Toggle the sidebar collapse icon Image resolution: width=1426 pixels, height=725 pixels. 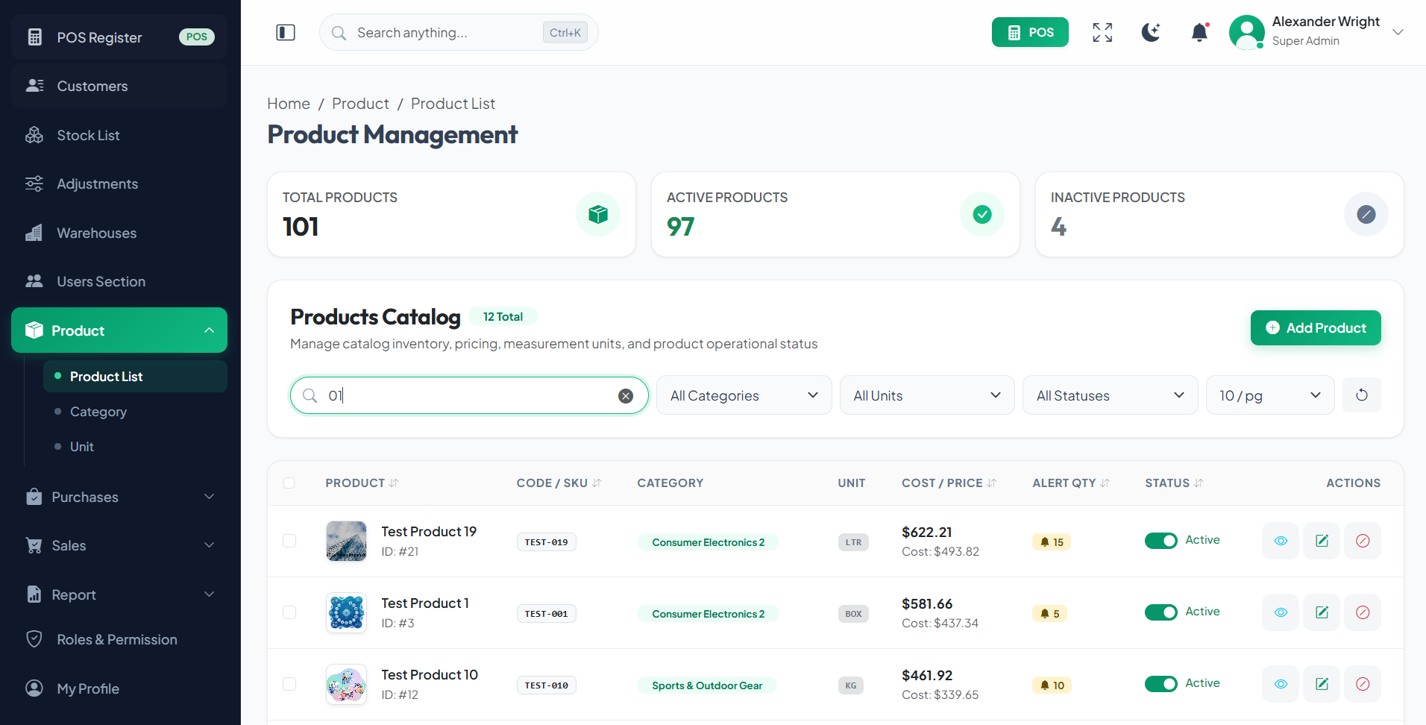point(286,32)
